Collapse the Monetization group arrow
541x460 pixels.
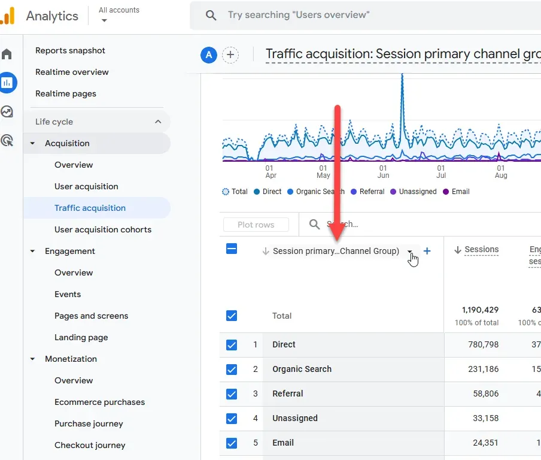tap(32, 359)
